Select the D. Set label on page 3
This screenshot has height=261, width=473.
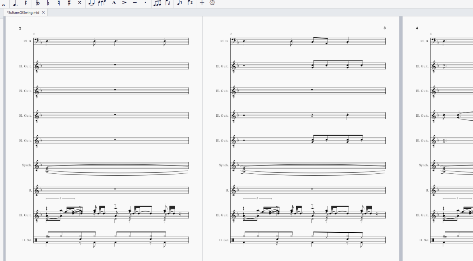224,240
